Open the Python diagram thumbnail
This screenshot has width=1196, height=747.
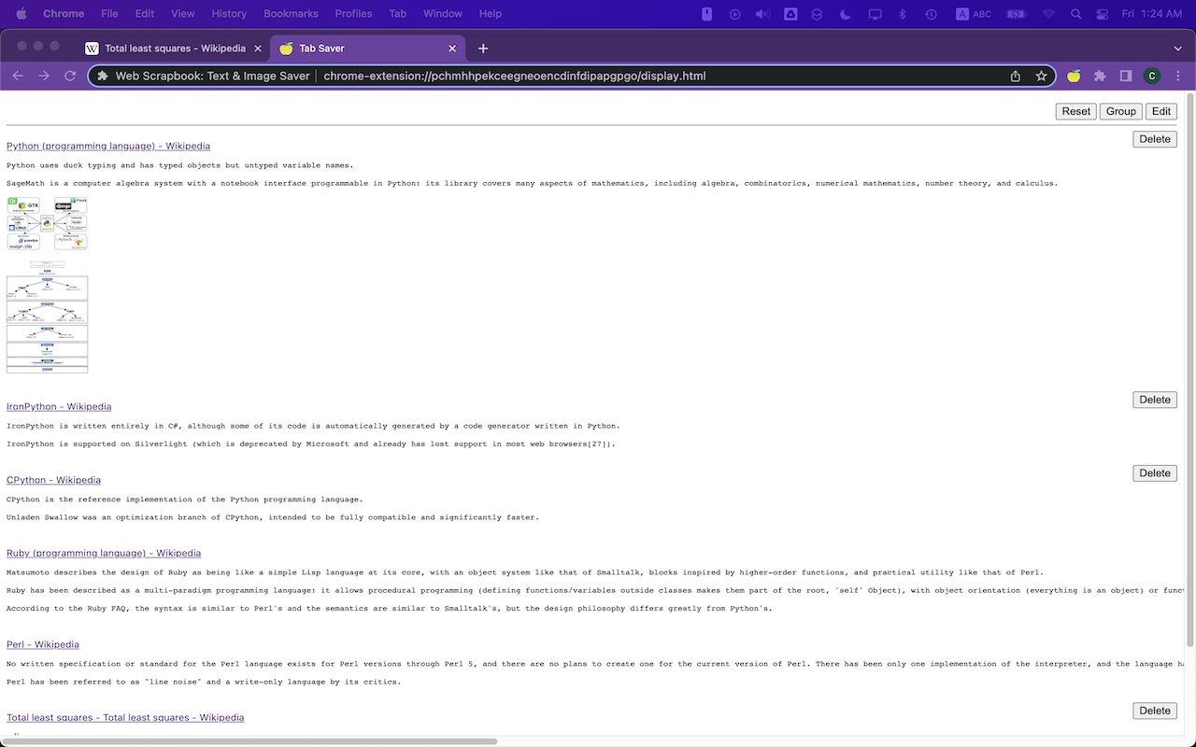point(47,222)
